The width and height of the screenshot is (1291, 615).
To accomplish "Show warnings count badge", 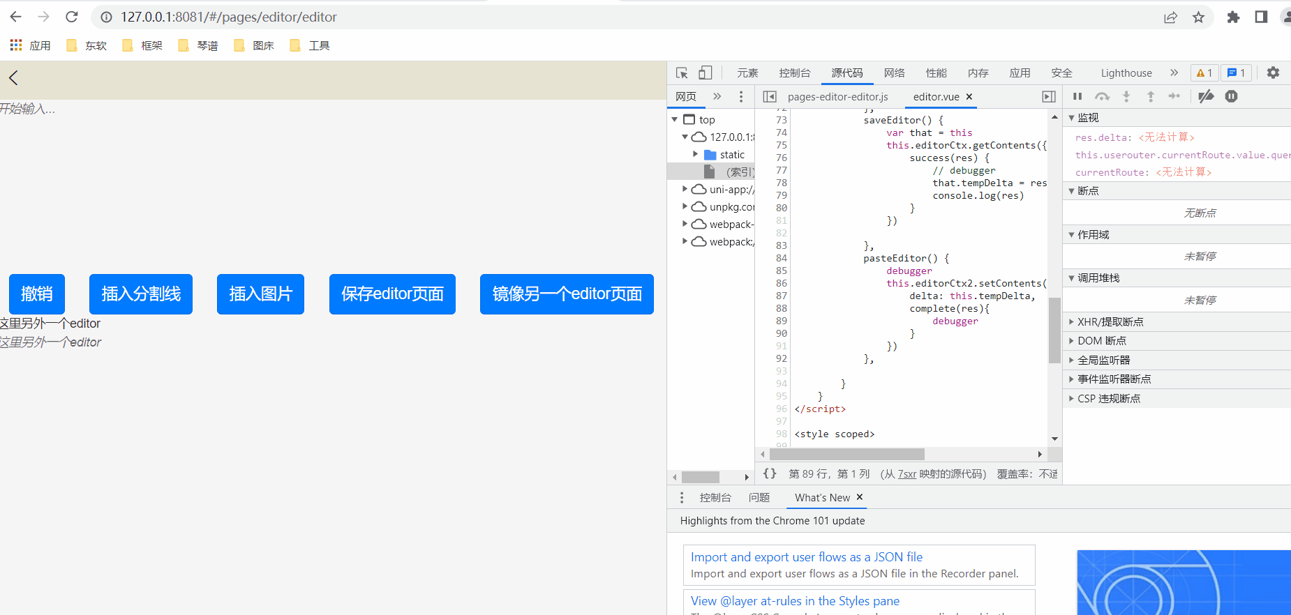I will [1204, 73].
